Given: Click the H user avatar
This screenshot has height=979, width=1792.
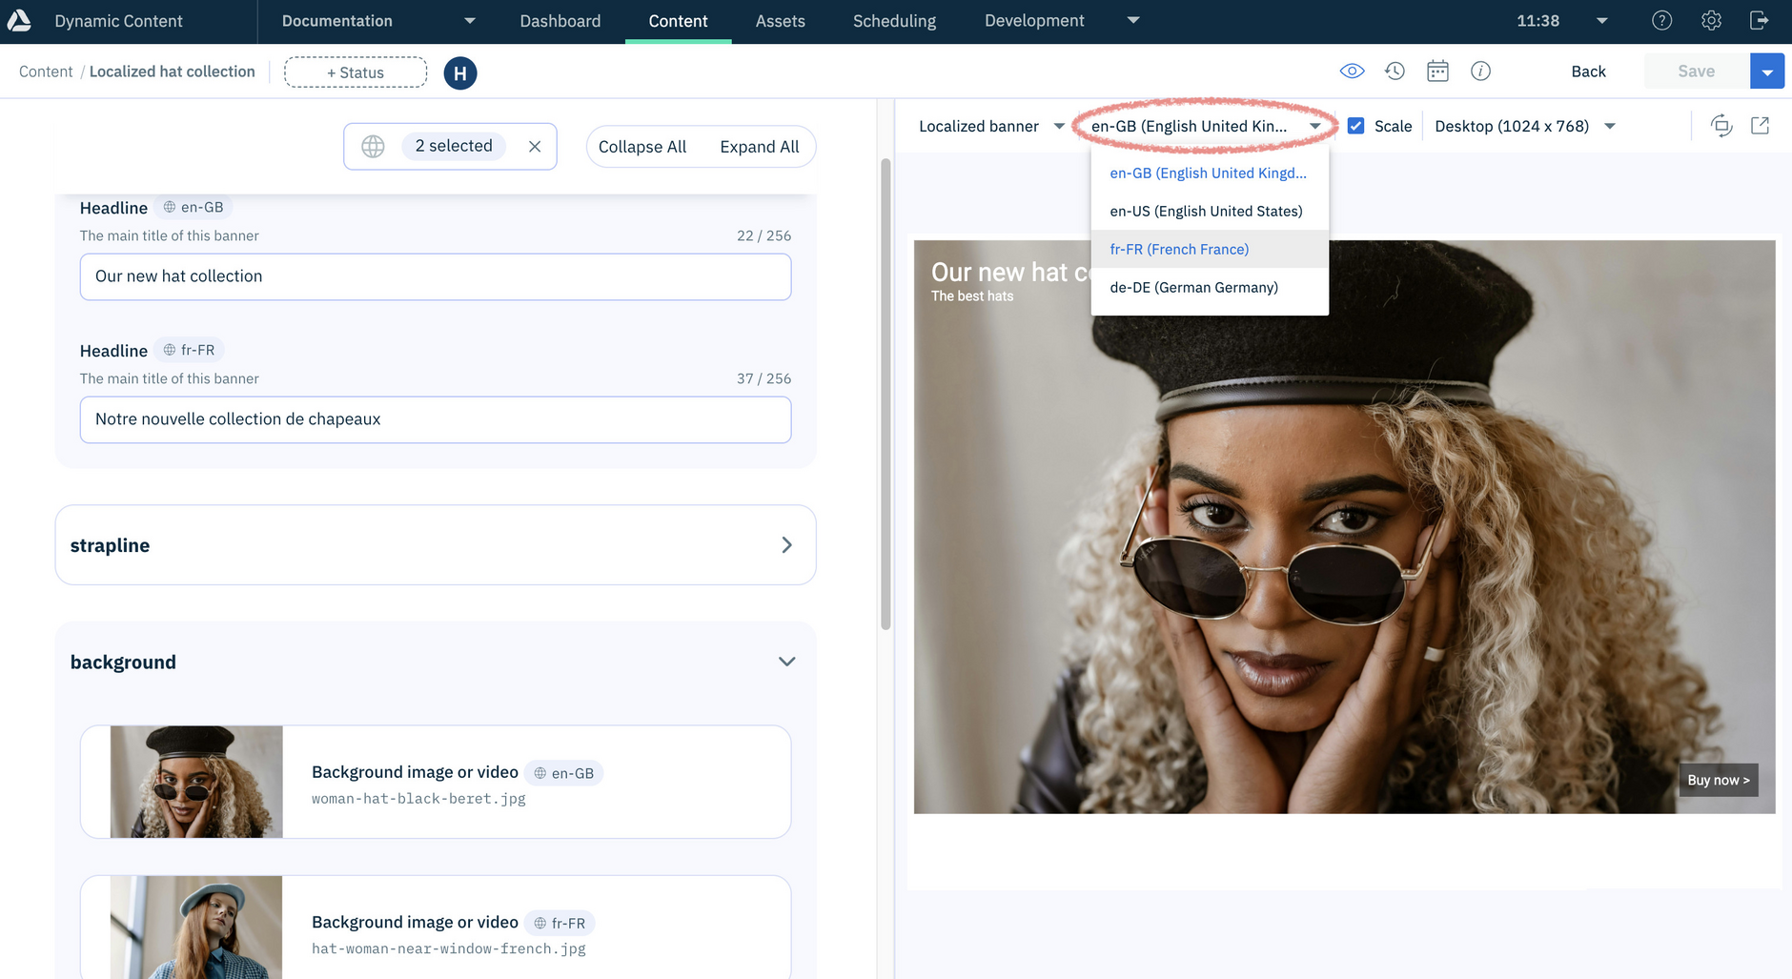Looking at the screenshot, I should [x=460, y=72].
